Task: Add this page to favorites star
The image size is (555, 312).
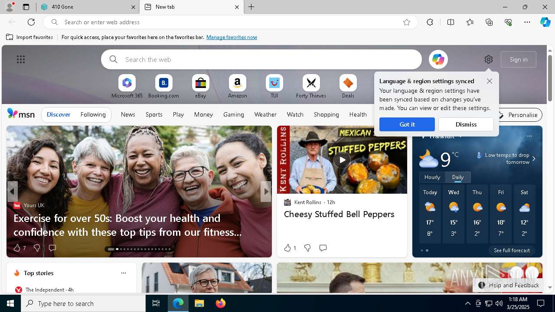Action: [407, 22]
